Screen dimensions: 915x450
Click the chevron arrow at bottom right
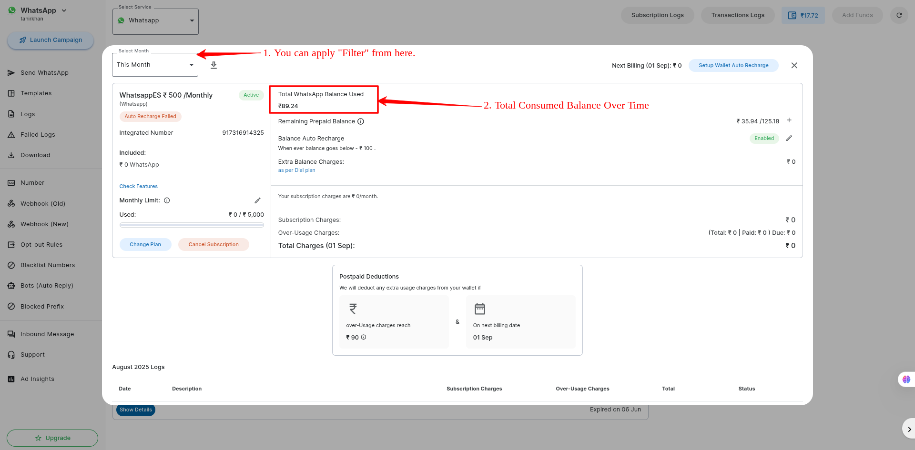click(x=909, y=429)
